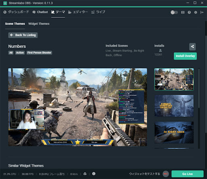Open the help question mark icon
207x179 pixels.
[x=189, y=13]
